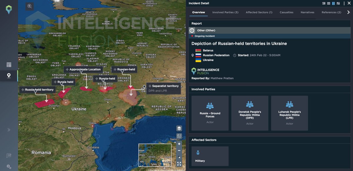The width and height of the screenshot is (353, 171).
Task: Click the overview minimap thumbnail
Action: tap(155, 155)
